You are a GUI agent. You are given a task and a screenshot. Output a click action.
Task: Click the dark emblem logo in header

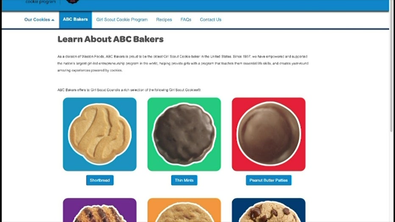coord(72,2)
